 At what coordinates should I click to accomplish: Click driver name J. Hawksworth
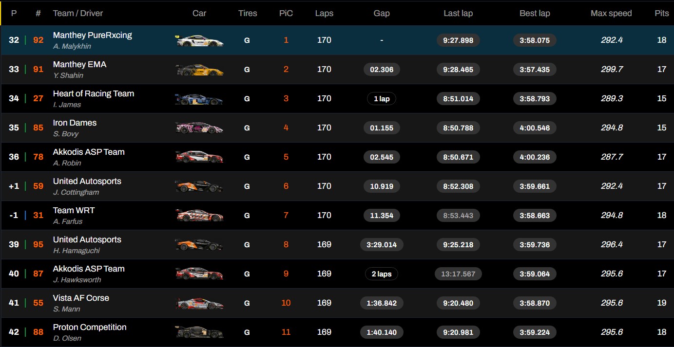click(x=77, y=280)
